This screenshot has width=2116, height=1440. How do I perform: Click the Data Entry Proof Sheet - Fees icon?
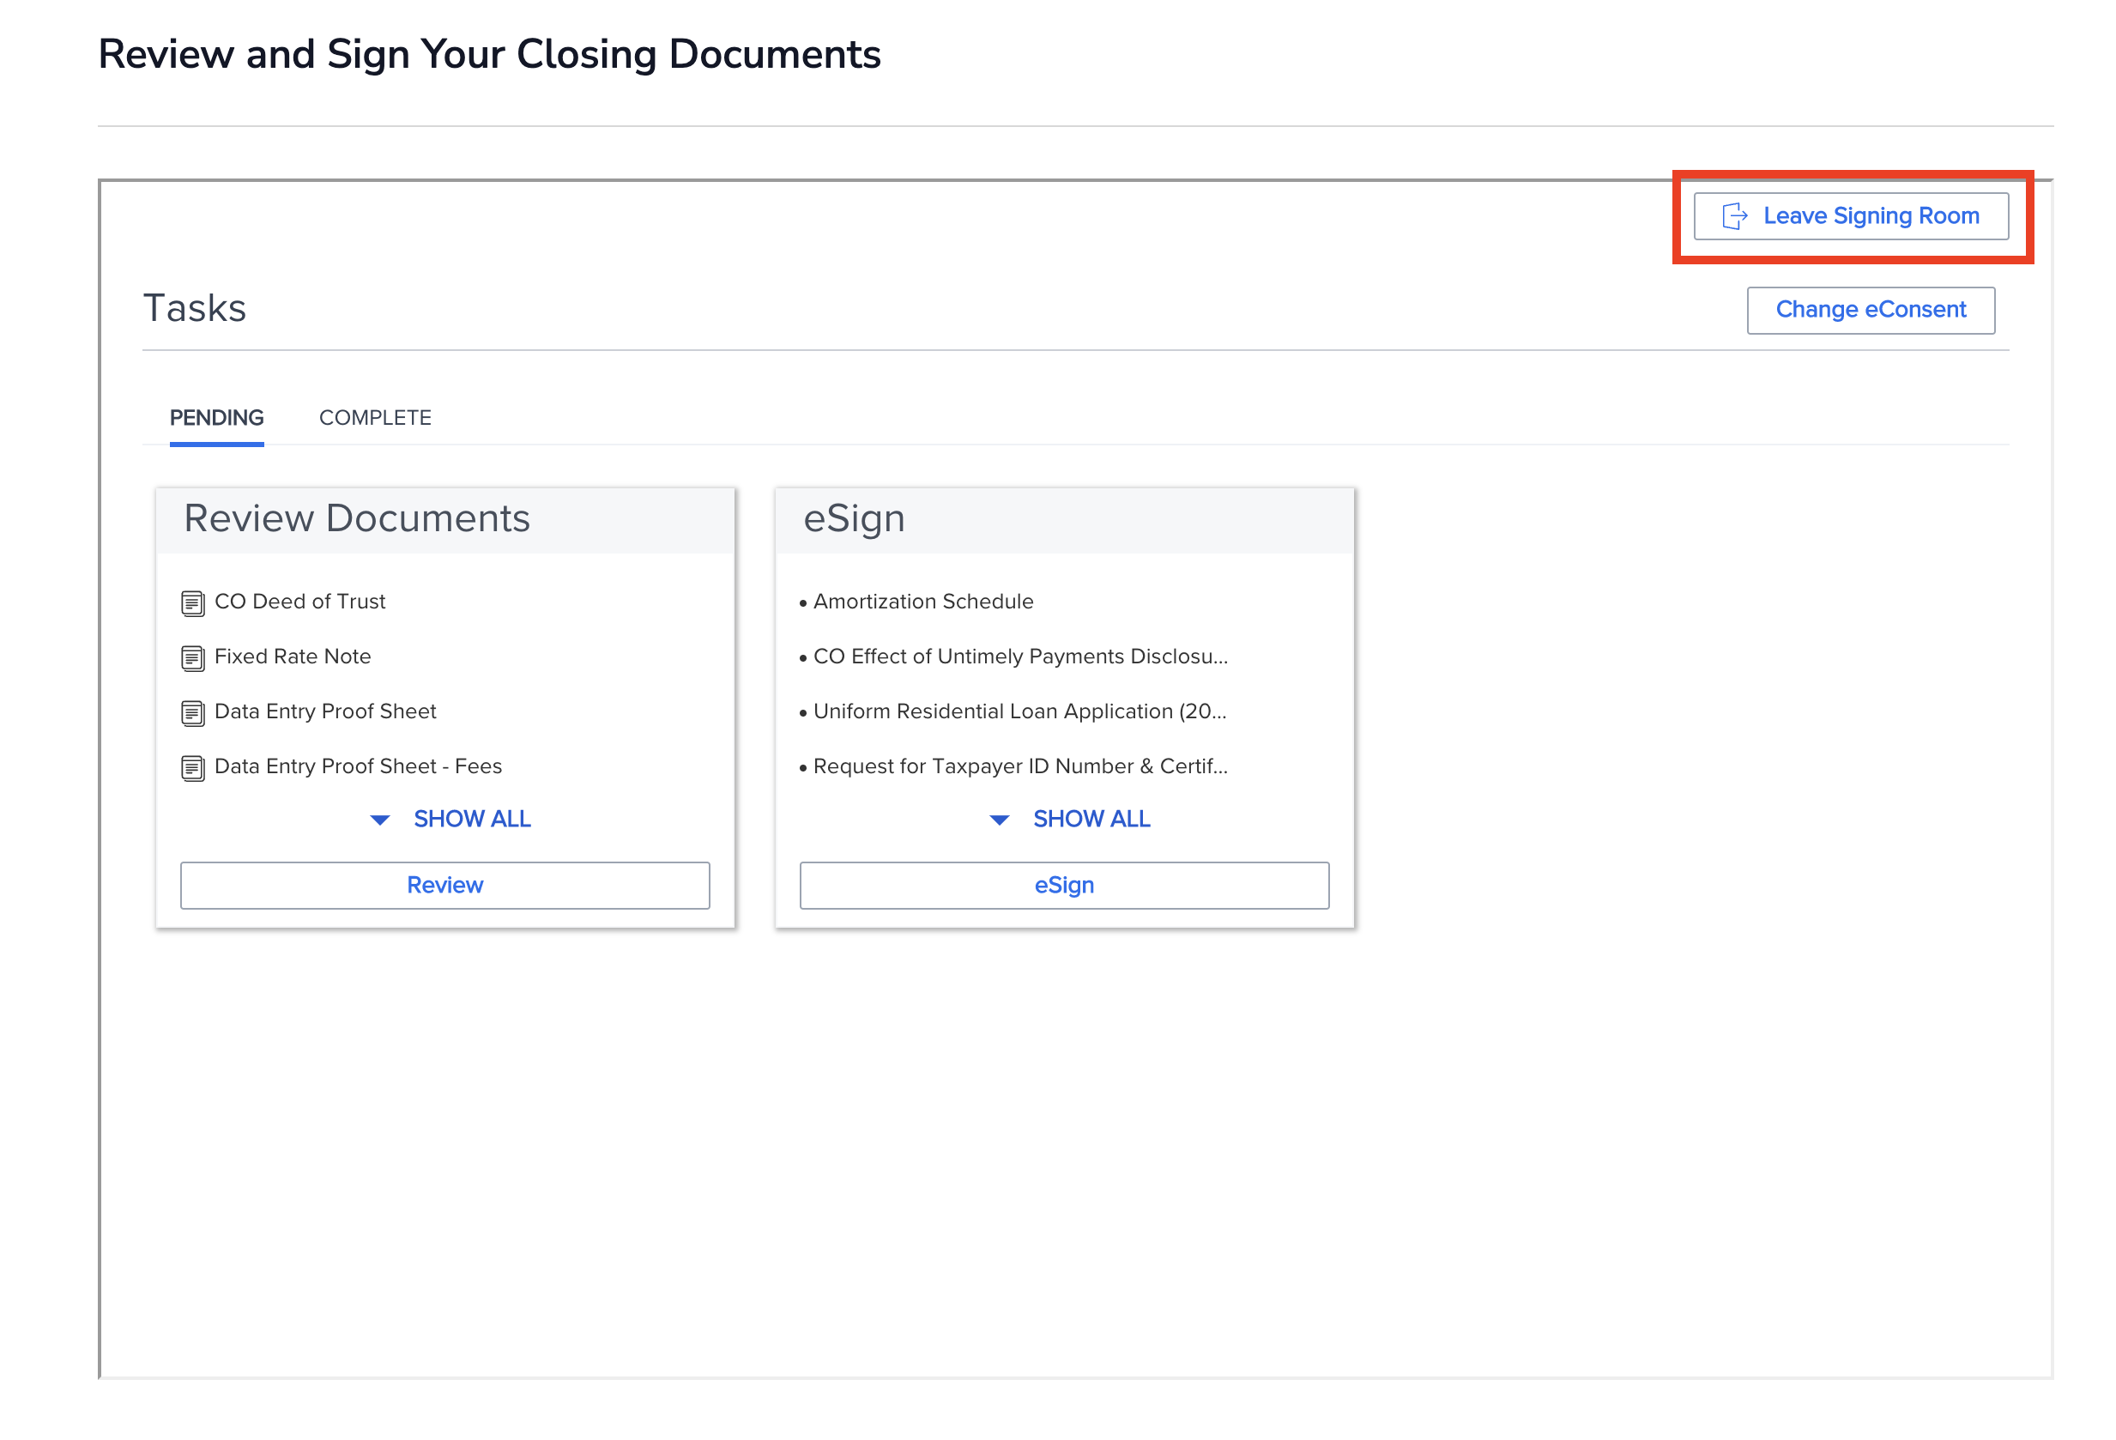pyautogui.click(x=192, y=768)
